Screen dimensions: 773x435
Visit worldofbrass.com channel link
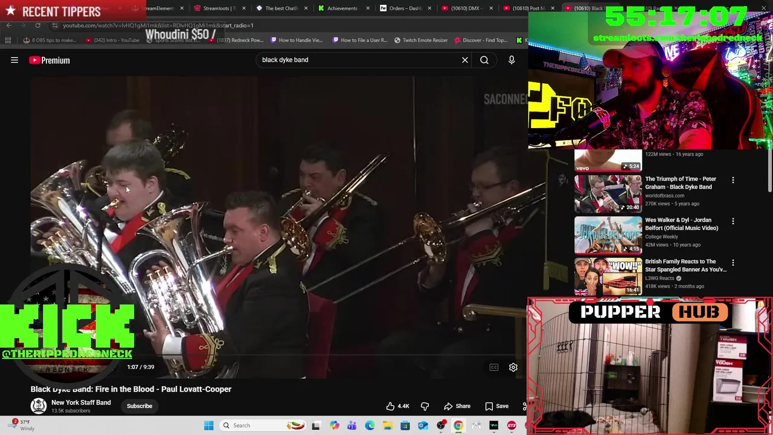pyautogui.click(x=664, y=196)
